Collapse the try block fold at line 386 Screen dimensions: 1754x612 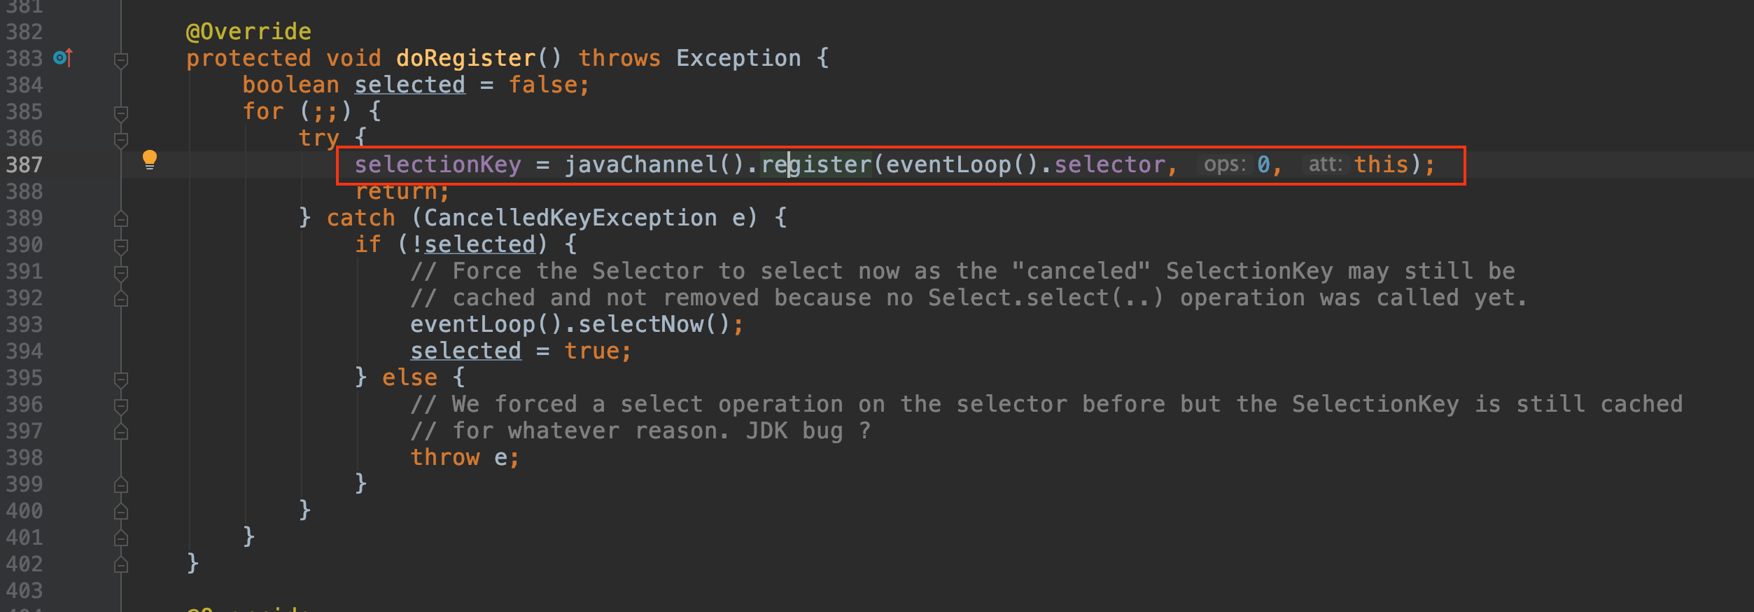pyautogui.click(x=121, y=140)
